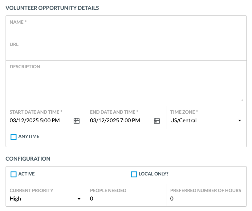Select the end date value 03/12/2025 7:00 PM
252x211 pixels.
click(115, 120)
